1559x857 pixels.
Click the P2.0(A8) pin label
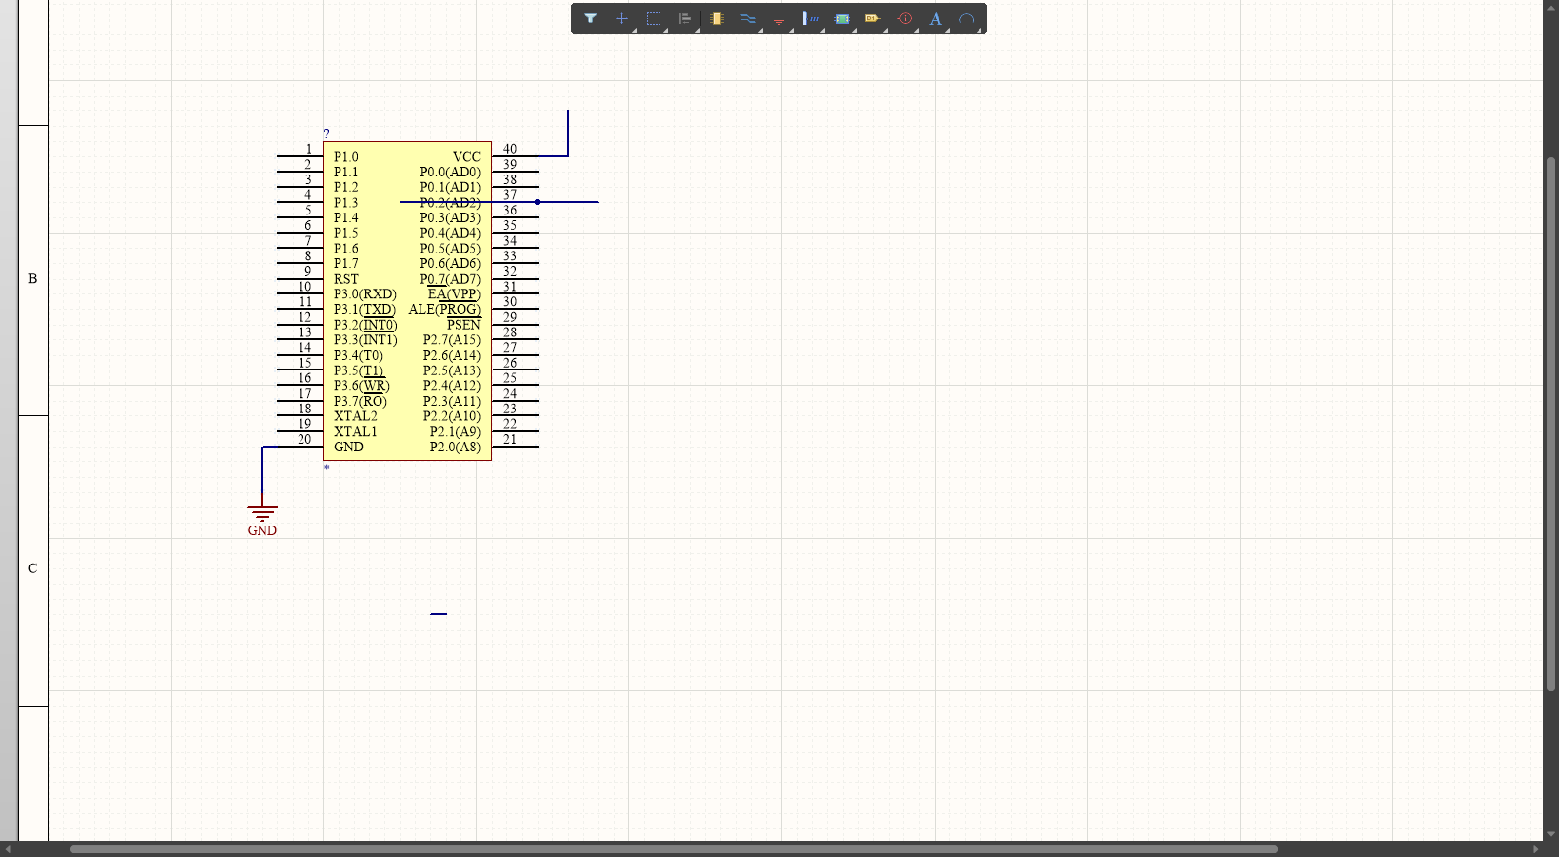click(456, 448)
